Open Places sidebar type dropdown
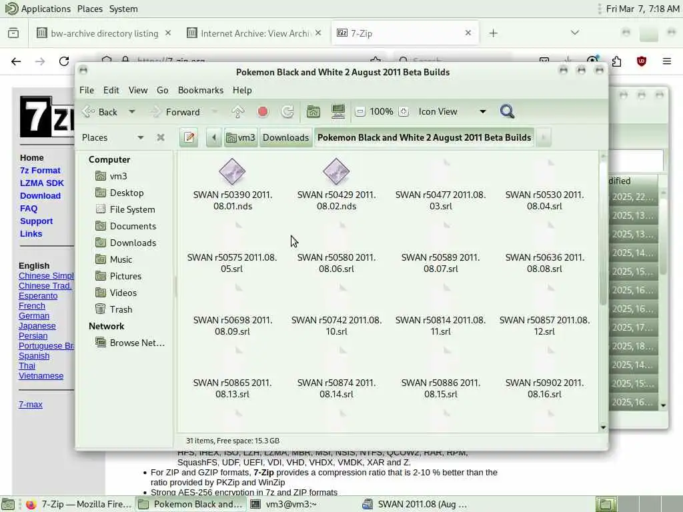Image resolution: width=683 pixels, height=512 pixels. tap(140, 137)
